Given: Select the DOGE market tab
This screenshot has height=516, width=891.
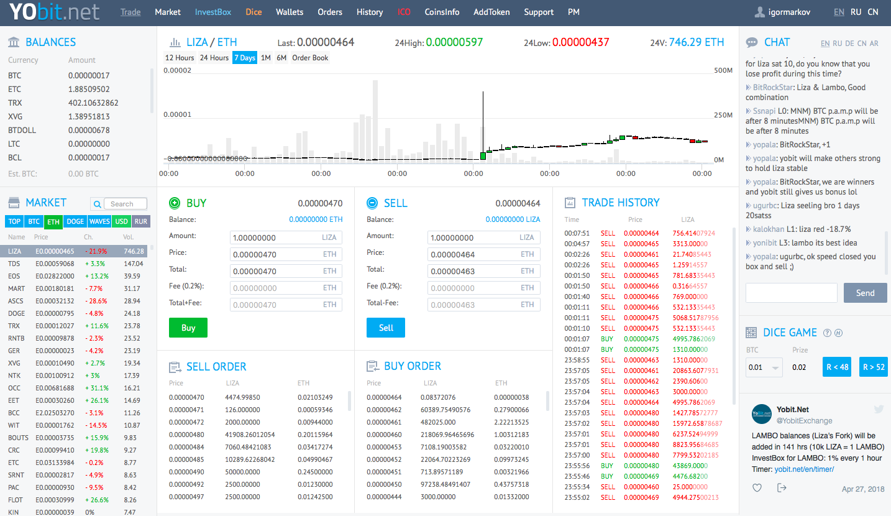Looking at the screenshot, I should [x=75, y=221].
